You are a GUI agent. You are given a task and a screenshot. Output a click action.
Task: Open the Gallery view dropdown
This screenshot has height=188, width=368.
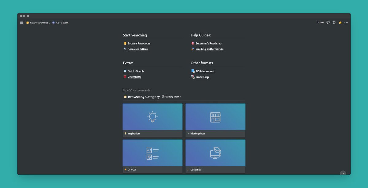click(x=172, y=96)
